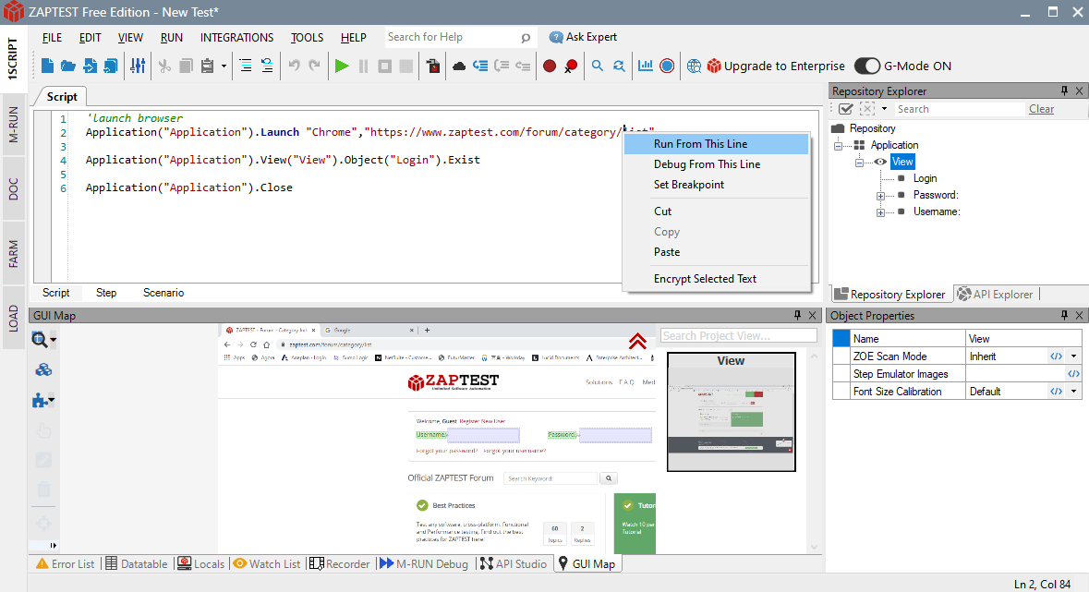
Task: Click the green Run play button
Action: (x=341, y=66)
